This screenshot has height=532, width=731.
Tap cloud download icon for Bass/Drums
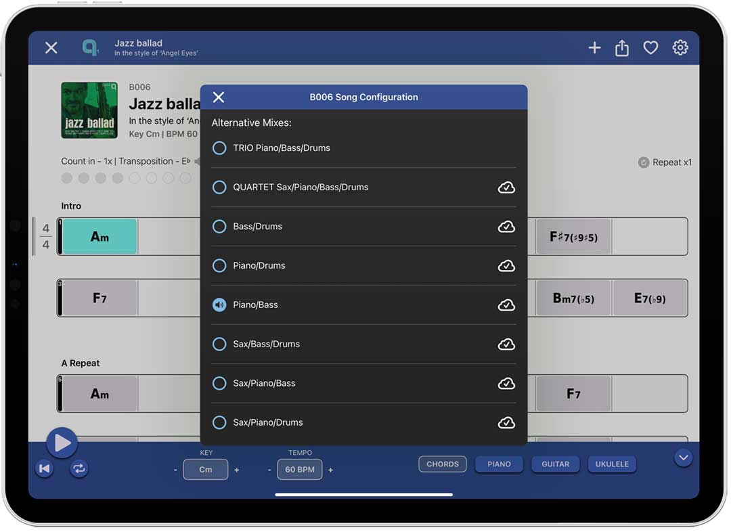(x=506, y=227)
